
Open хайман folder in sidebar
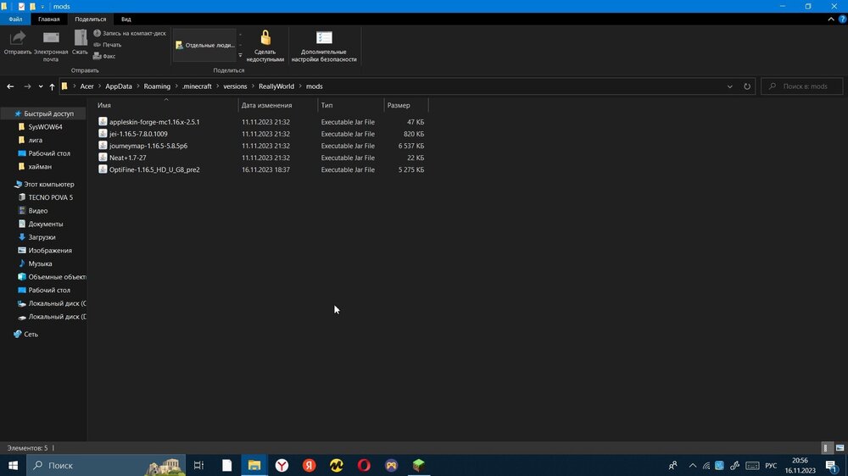[40, 166]
